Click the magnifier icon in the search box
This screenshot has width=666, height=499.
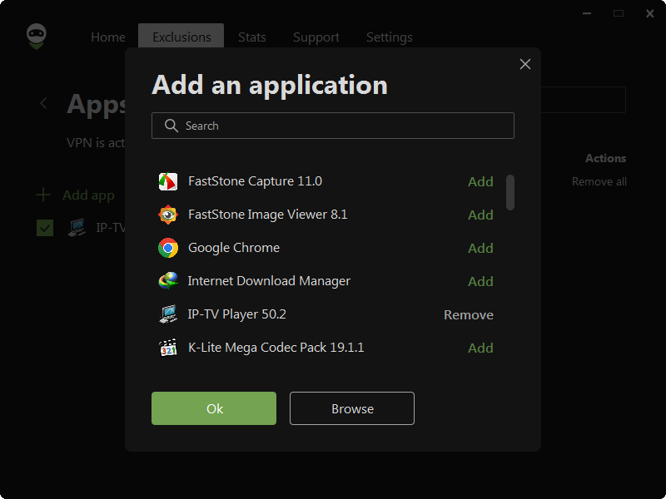tap(171, 126)
